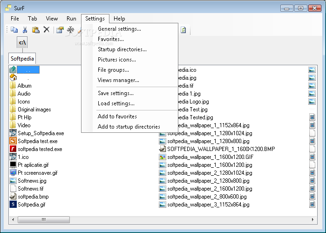326x233 pixels.
Task: Click the orange Softpedia test.exe icon
Action: point(13,141)
